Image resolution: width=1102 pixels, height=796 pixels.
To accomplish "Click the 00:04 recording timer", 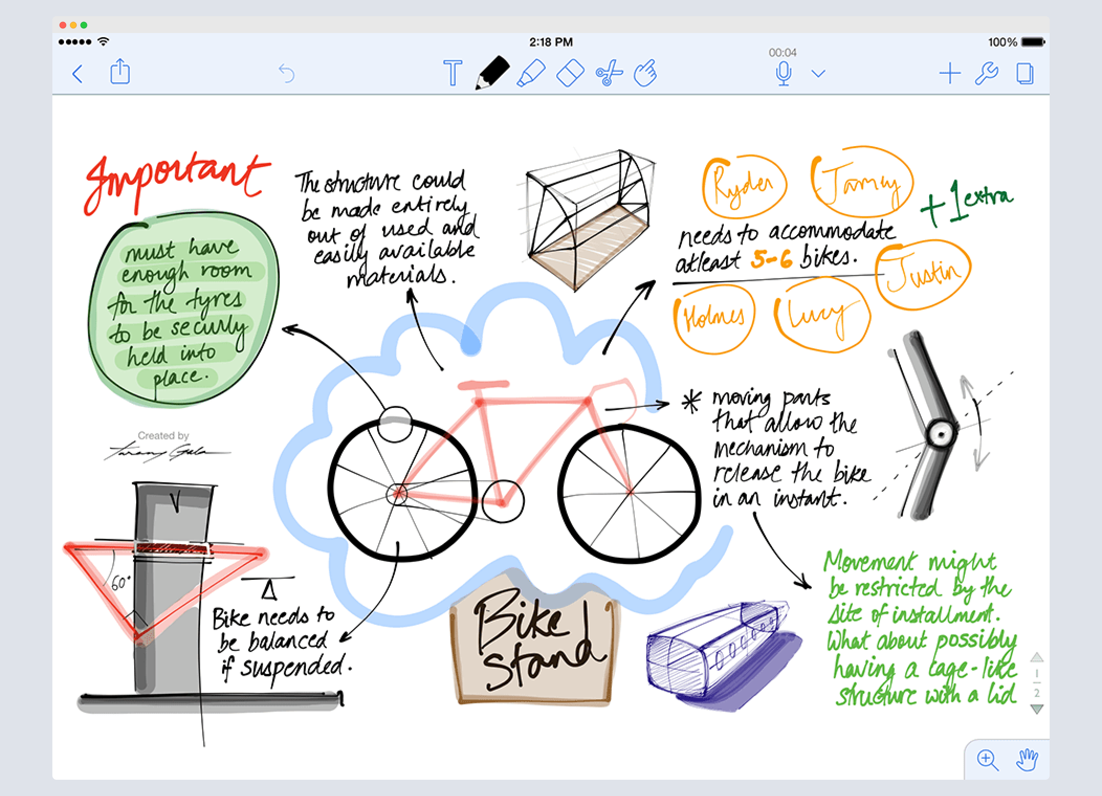I will (783, 52).
